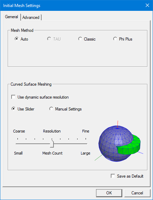
Task: Click the Resolution label above slider
Action: [52, 131]
